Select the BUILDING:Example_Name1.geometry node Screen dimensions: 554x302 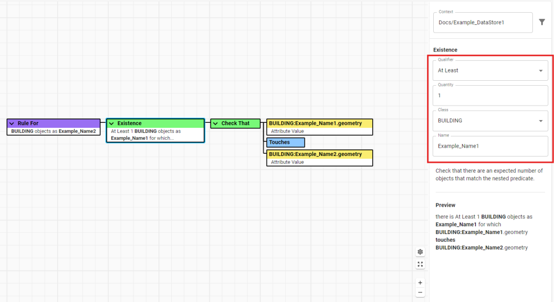click(x=319, y=123)
